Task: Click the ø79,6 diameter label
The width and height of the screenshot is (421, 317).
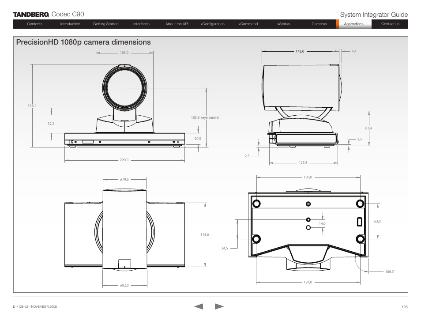Action: [x=124, y=179]
